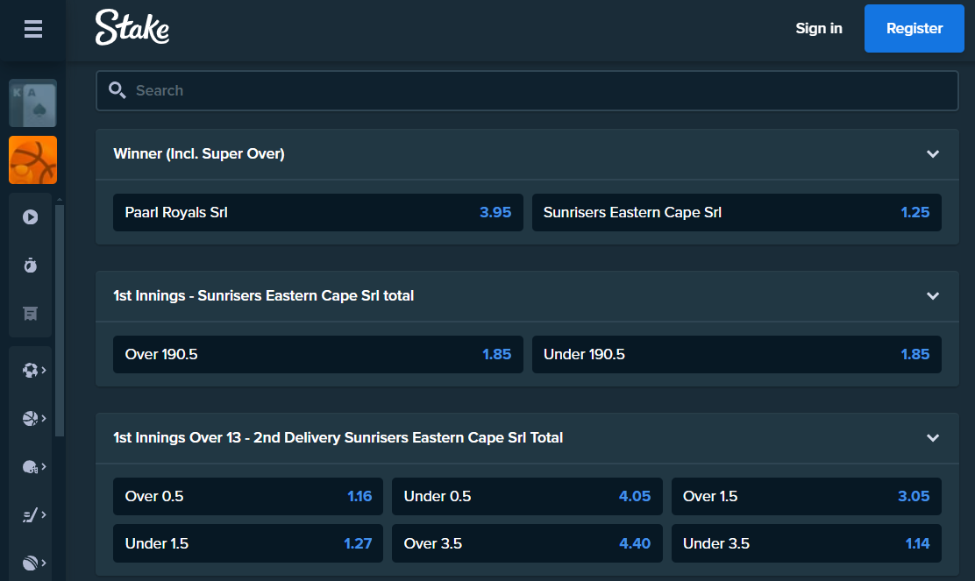Collapse the Winner (Incl. Super Over) market
Image resolution: width=975 pixels, height=581 pixels.
tap(933, 153)
